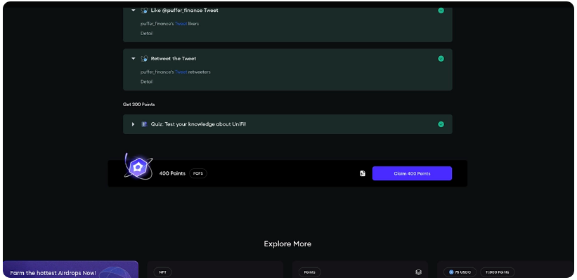The height and width of the screenshot is (280, 577).
Task: Click the 'Explore More' heading
Action: coord(287,244)
